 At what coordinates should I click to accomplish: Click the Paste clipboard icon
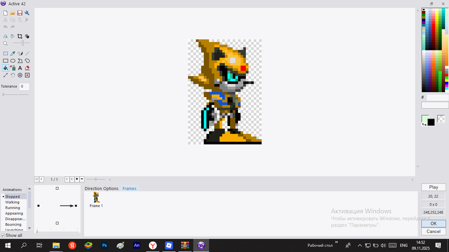[x=20, y=20]
